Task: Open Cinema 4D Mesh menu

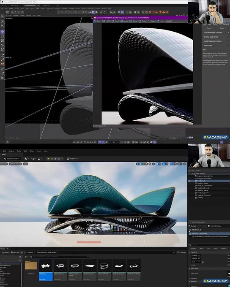Action: pos(38,8)
